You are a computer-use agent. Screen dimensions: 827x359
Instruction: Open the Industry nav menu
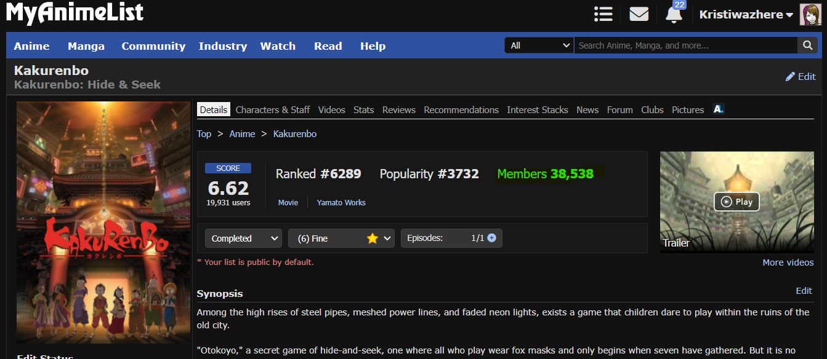pyautogui.click(x=223, y=46)
